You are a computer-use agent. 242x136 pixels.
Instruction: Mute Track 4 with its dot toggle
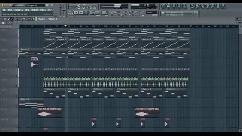coord(17,66)
